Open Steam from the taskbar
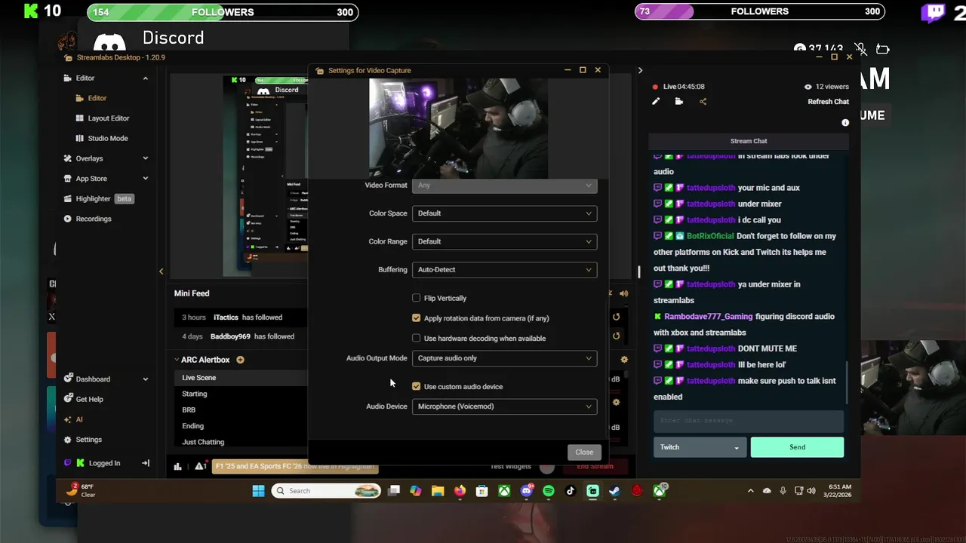The height and width of the screenshot is (543, 966). [615, 491]
